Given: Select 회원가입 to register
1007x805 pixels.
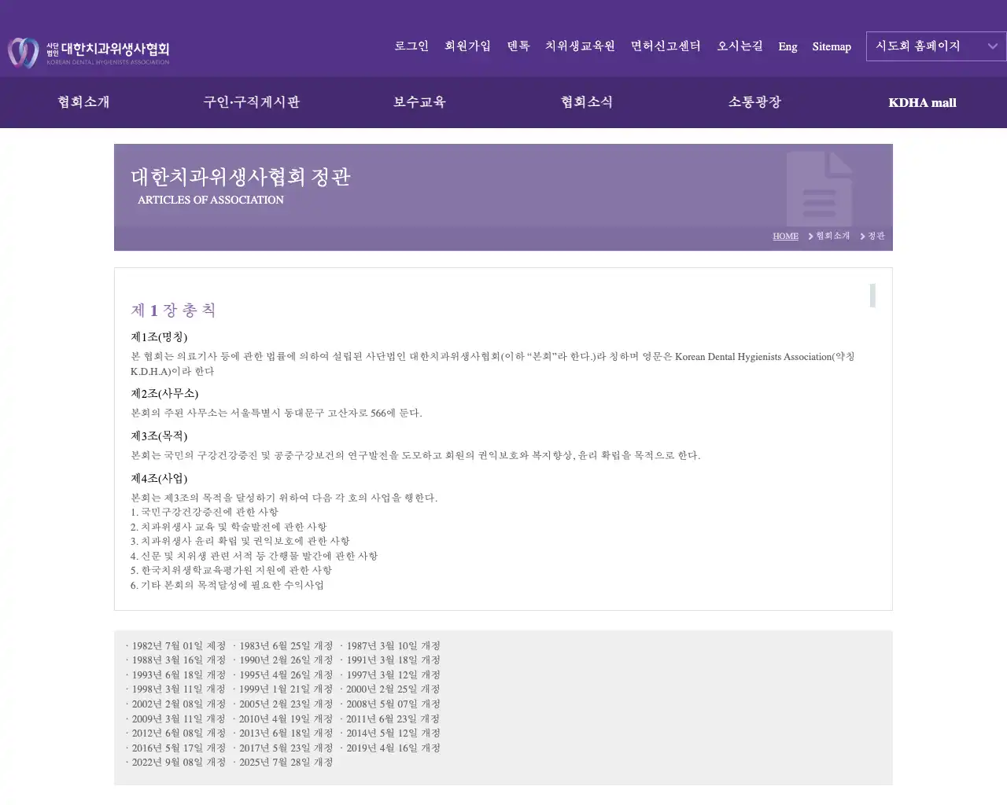Looking at the screenshot, I should (467, 46).
